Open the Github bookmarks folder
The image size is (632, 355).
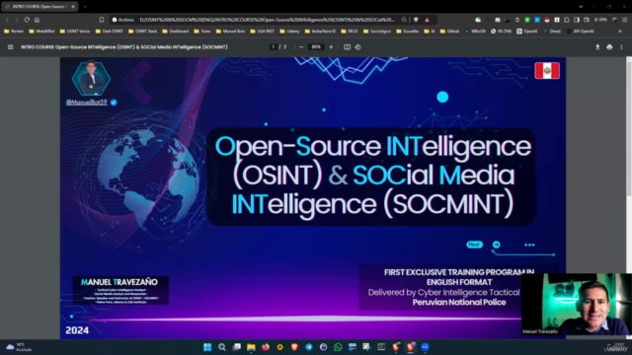[450, 31]
